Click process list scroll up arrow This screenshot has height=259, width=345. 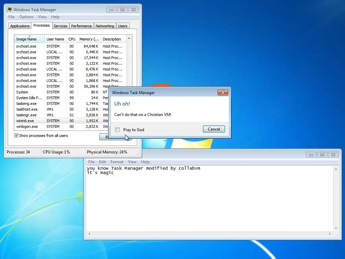coord(129,38)
